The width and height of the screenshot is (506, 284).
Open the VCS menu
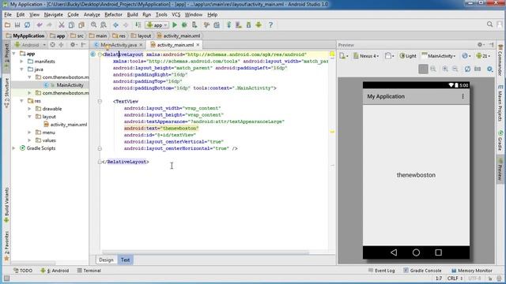[176, 15]
